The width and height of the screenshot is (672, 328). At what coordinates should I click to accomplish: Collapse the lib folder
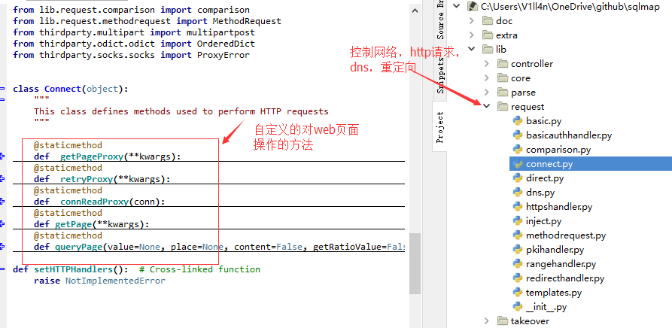pyautogui.click(x=472, y=49)
